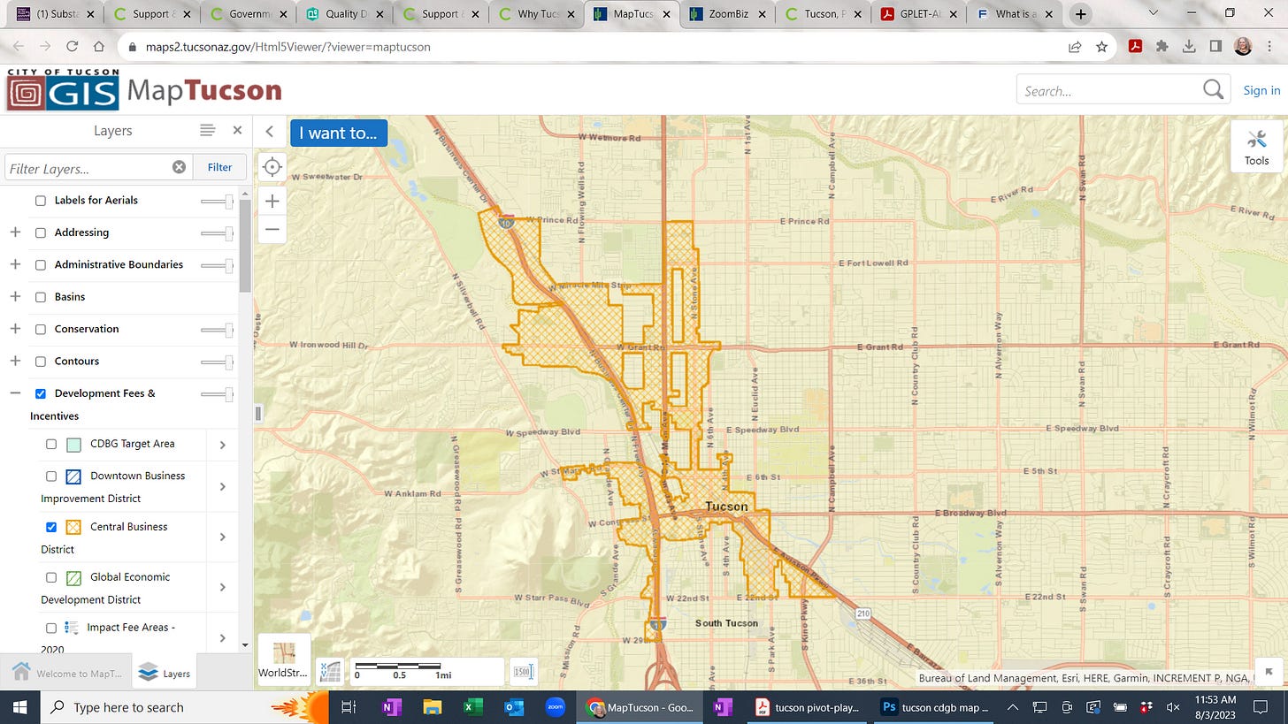The width and height of the screenshot is (1288, 724).
Task: Reload the page in Chrome
Action: pyautogui.click(x=72, y=47)
